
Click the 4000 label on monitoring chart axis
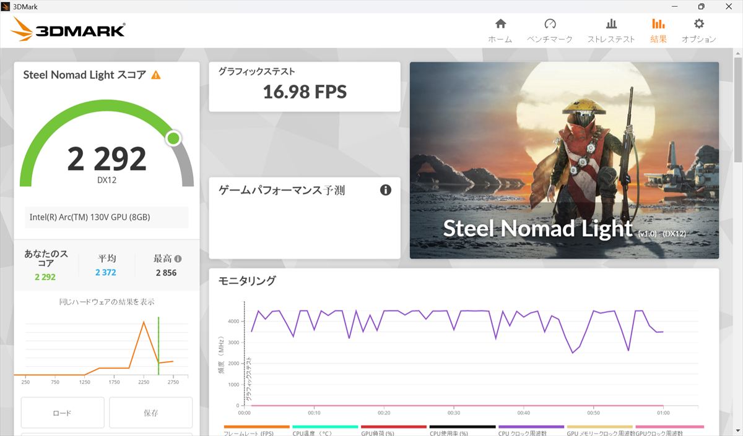coord(234,322)
